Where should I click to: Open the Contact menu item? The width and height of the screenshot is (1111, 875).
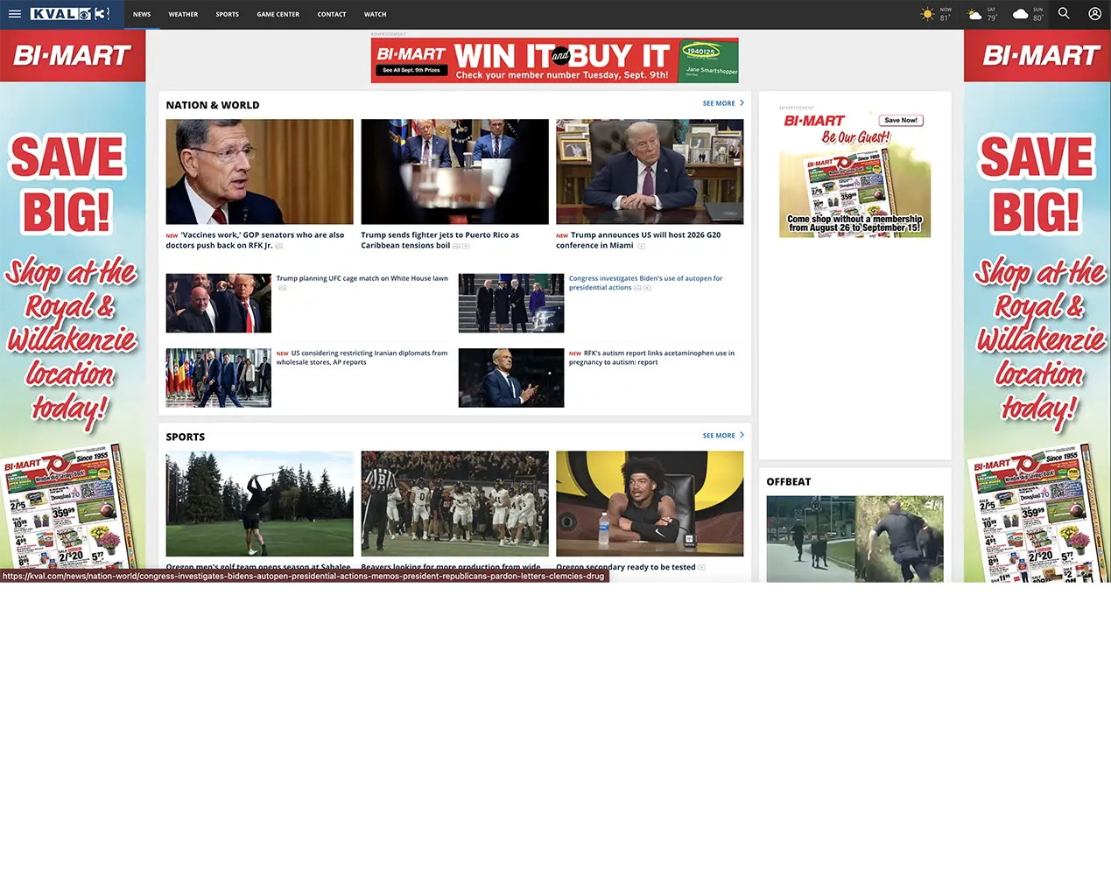(332, 14)
